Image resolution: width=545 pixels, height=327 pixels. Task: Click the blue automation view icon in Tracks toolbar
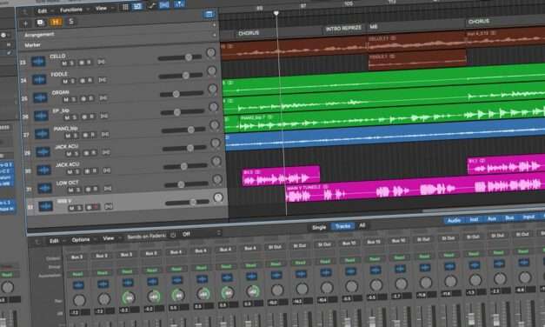point(137,6)
